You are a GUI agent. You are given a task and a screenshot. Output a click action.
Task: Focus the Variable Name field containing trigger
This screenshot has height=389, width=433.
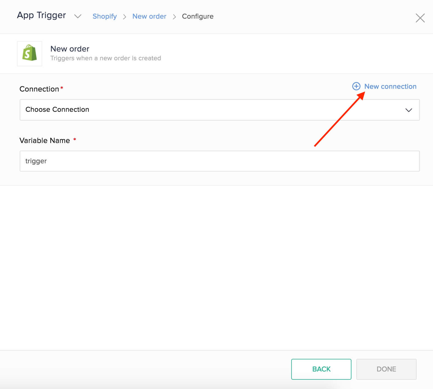tap(219, 161)
